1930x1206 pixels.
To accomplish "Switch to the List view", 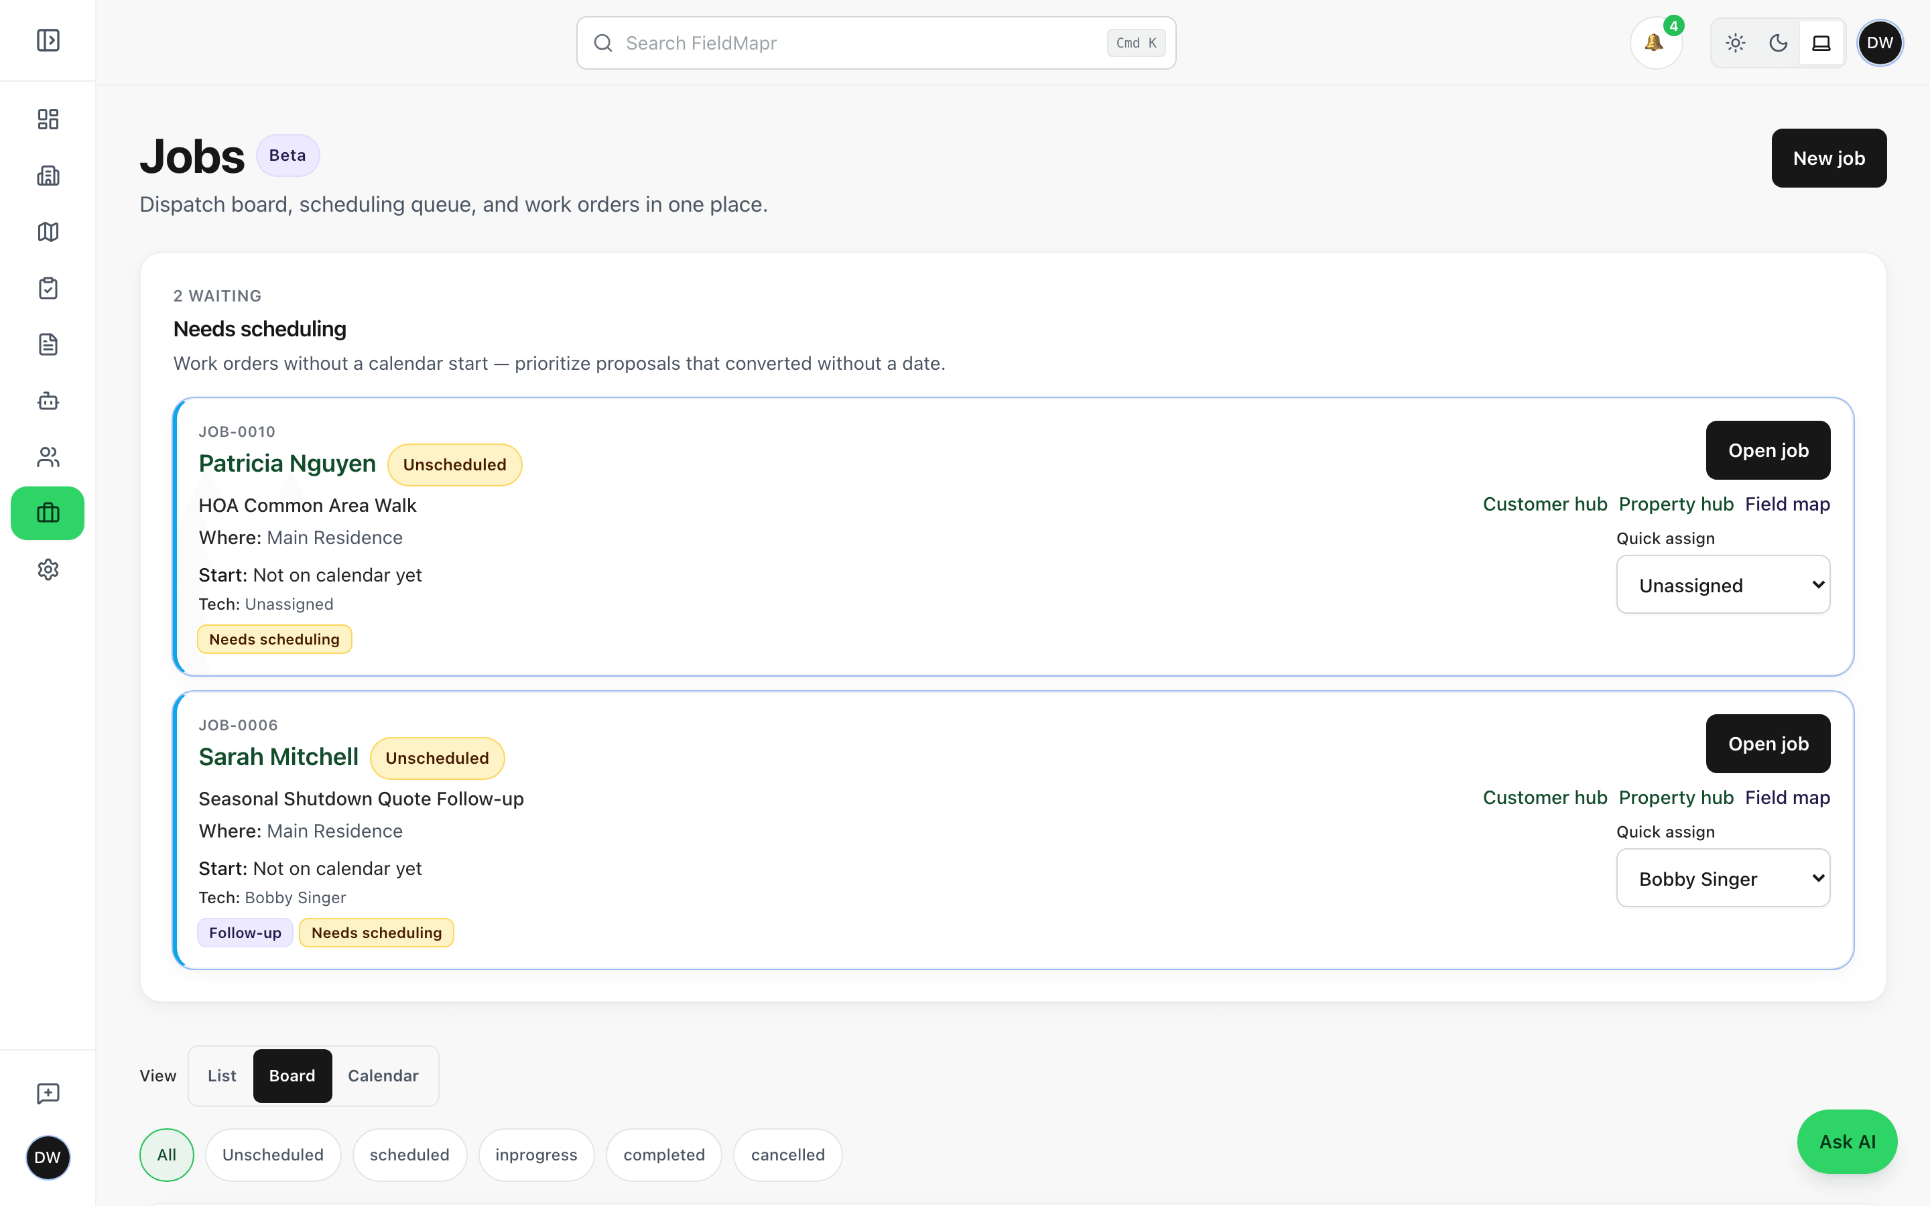I will click(x=222, y=1075).
